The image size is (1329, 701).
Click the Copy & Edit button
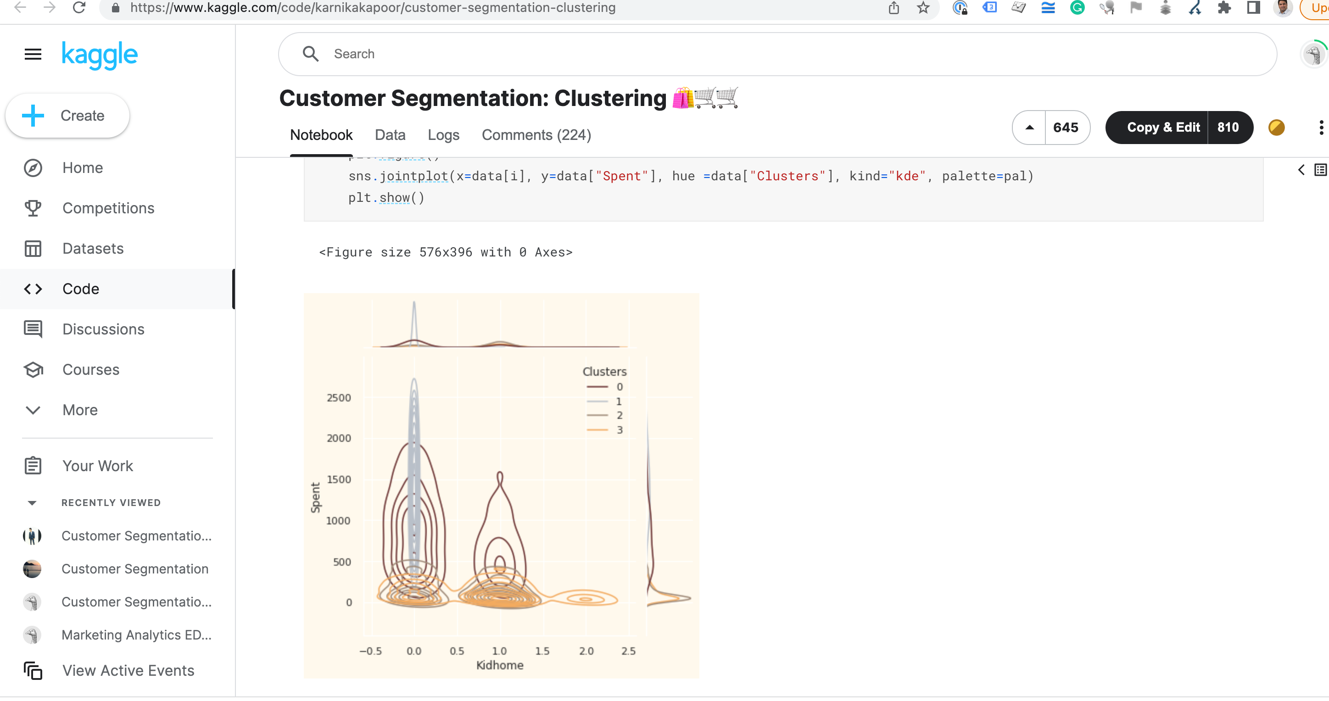[1162, 128]
